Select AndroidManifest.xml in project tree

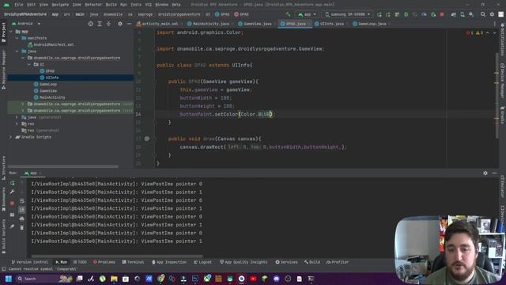click(x=54, y=44)
